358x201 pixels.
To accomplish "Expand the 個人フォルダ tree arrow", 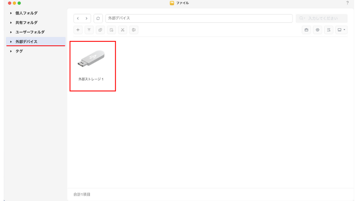I will click(x=11, y=13).
